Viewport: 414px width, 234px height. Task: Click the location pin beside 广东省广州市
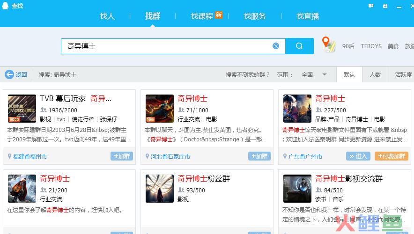[x=285, y=156]
